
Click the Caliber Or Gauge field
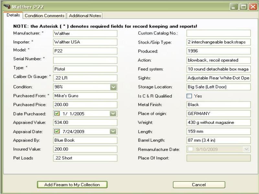pos(85,78)
